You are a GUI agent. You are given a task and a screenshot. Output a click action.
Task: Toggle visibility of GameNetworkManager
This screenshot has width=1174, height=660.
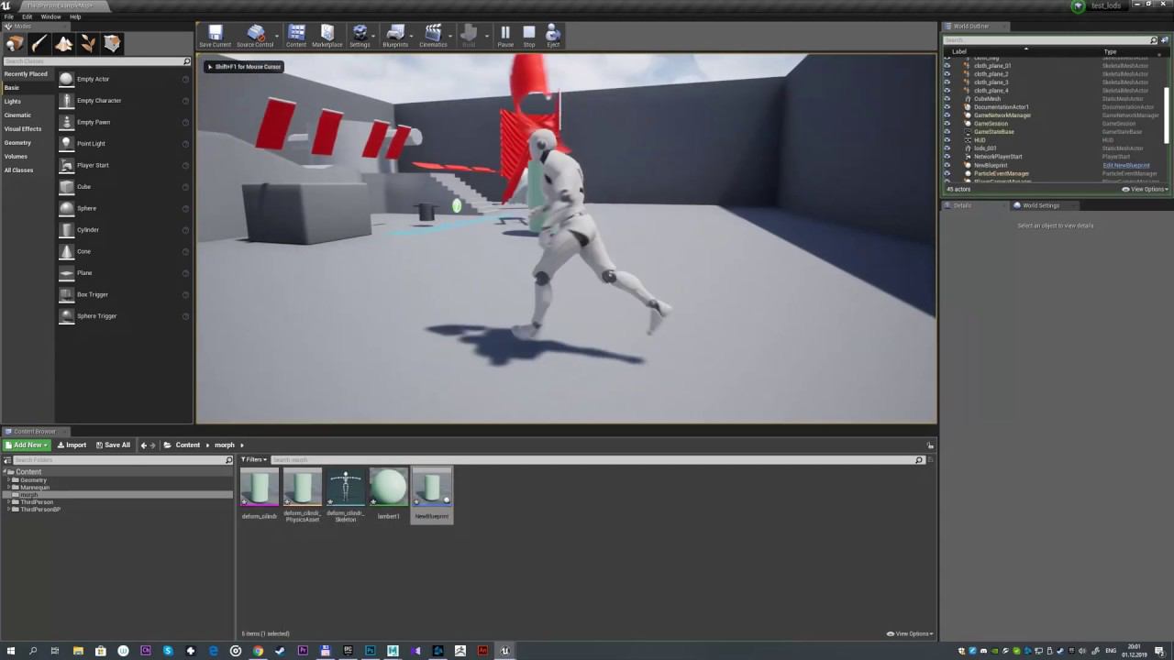tap(947, 115)
